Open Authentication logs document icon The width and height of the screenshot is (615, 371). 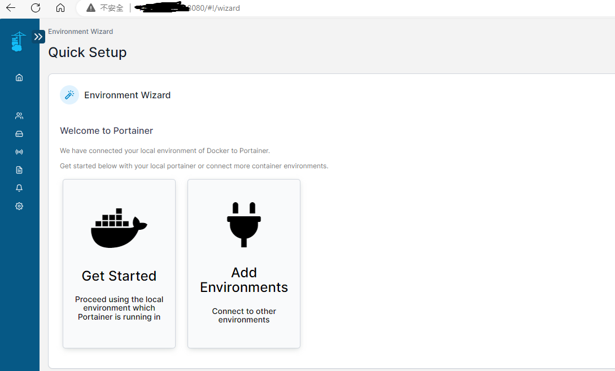point(19,170)
